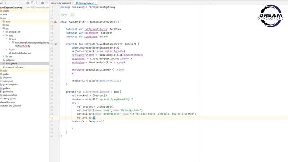The image size is (288, 162).
Task: Click the setOnClickListener call
Action: pyautogui.click(x=98, y=70)
